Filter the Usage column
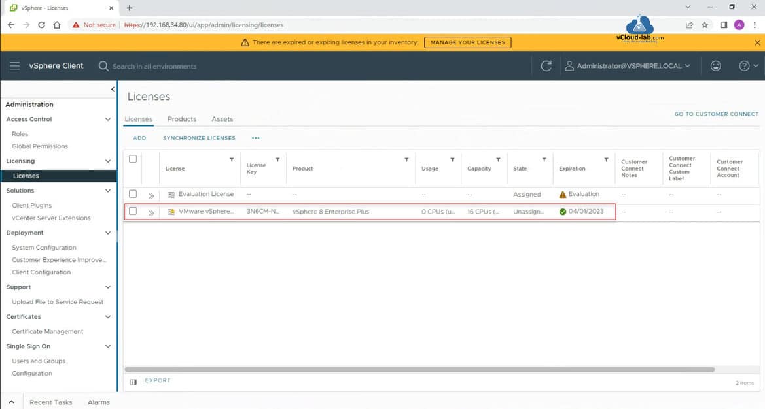This screenshot has width=765, height=409. click(x=452, y=159)
